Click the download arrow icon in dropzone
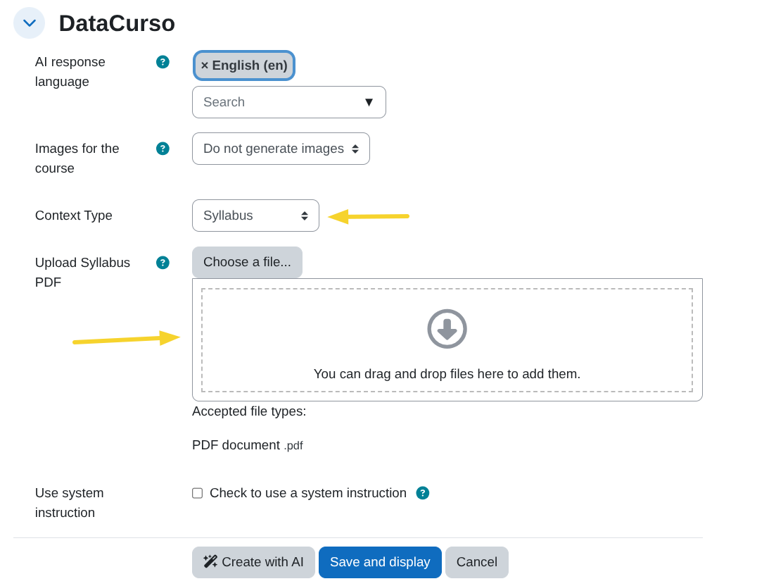This screenshot has width=757, height=586. coord(447,329)
